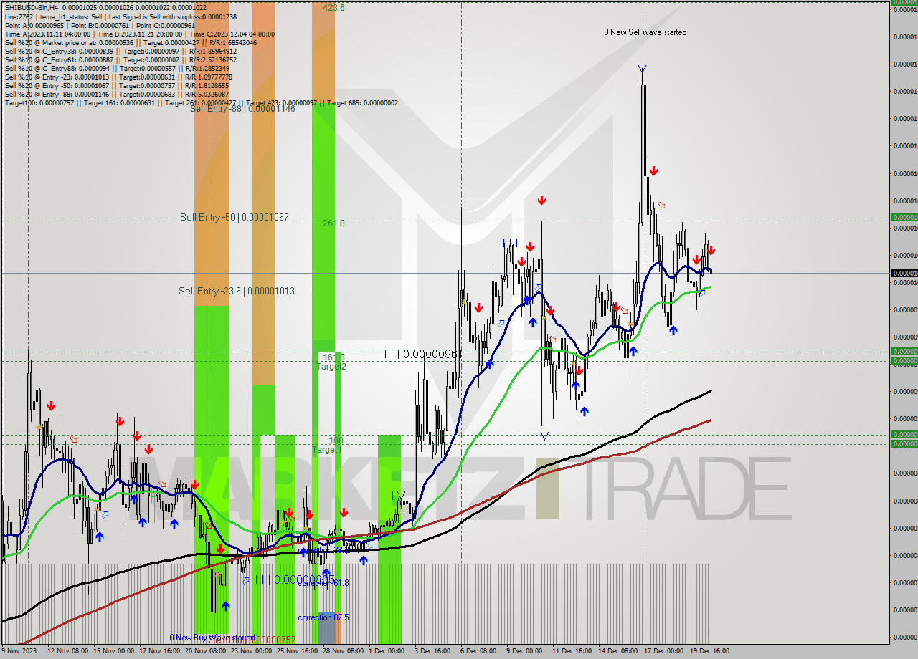Click the '20 Nov 08:00' time axis label
The width and height of the screenshot is (918, 659).
tap(206, 651)
